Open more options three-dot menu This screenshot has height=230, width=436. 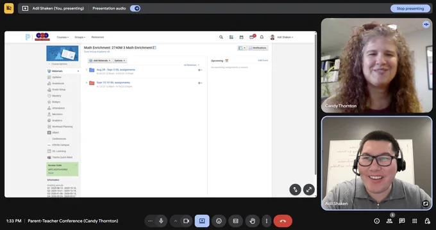(266, 221)
